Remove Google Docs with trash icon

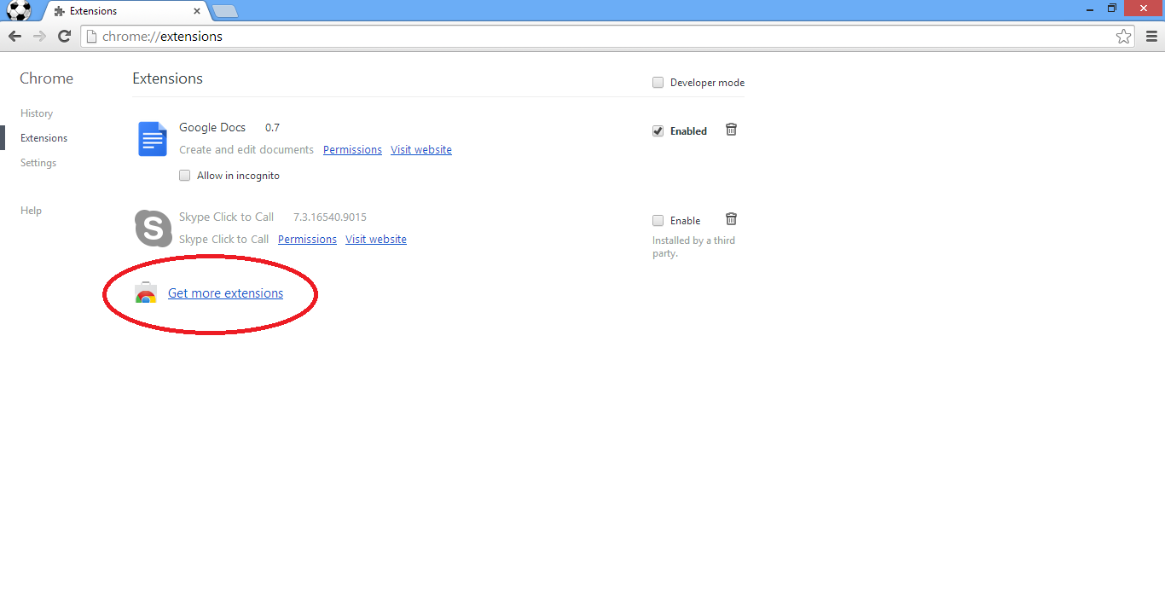point(731,130)
